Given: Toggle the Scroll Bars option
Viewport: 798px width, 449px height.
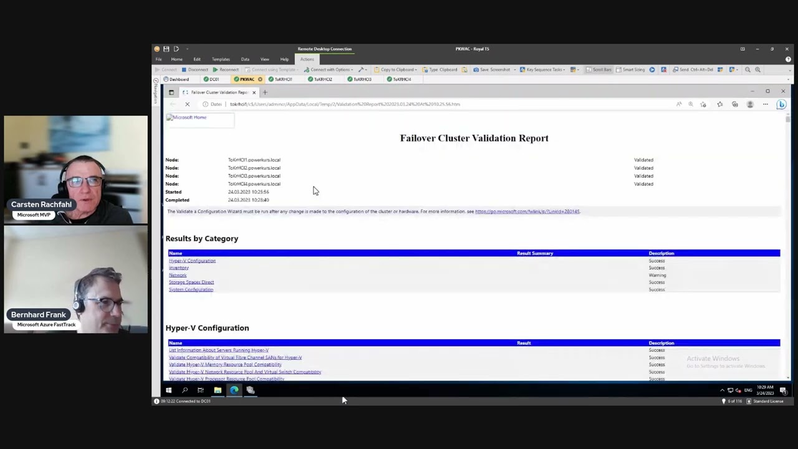Looking at the screenshot, I should point(598,70).
